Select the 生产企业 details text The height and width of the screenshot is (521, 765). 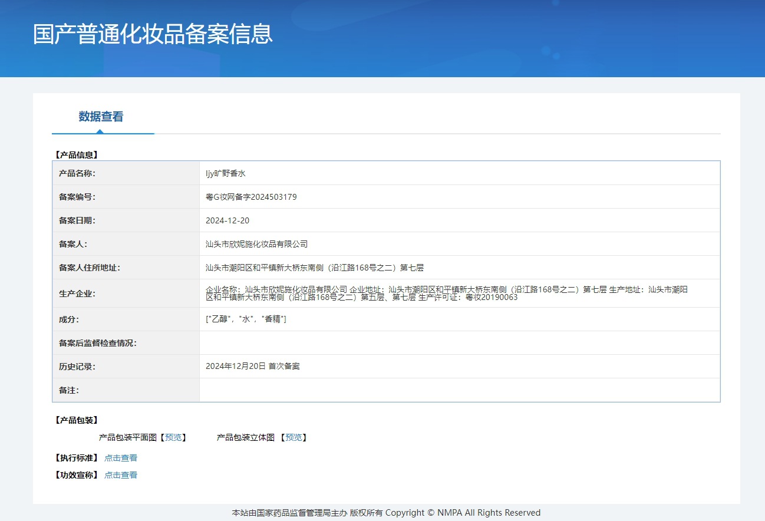[x=447, y=293]
